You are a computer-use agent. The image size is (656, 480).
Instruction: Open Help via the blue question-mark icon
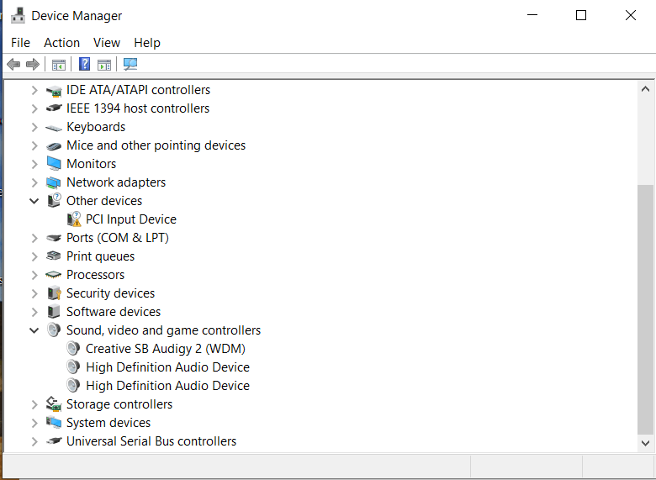coord(84,64)
